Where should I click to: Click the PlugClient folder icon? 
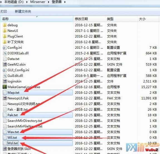pyautogui.click(x=5, y=36)
